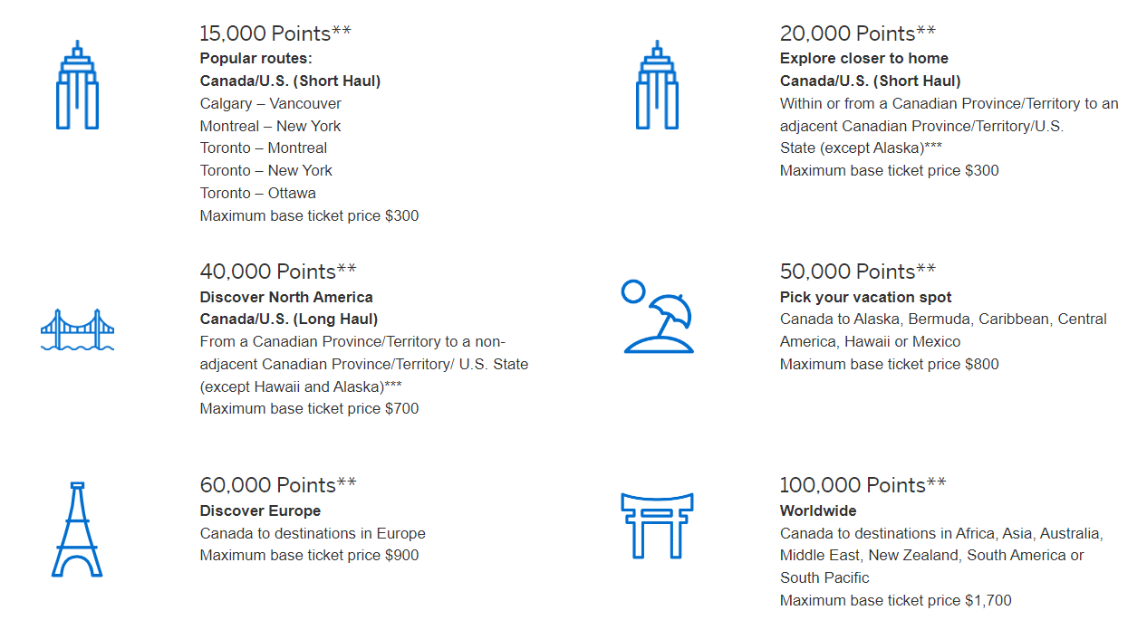Select the Eiffel Tower icon
The image size is (1147, 639).
(x=77, y=529)
